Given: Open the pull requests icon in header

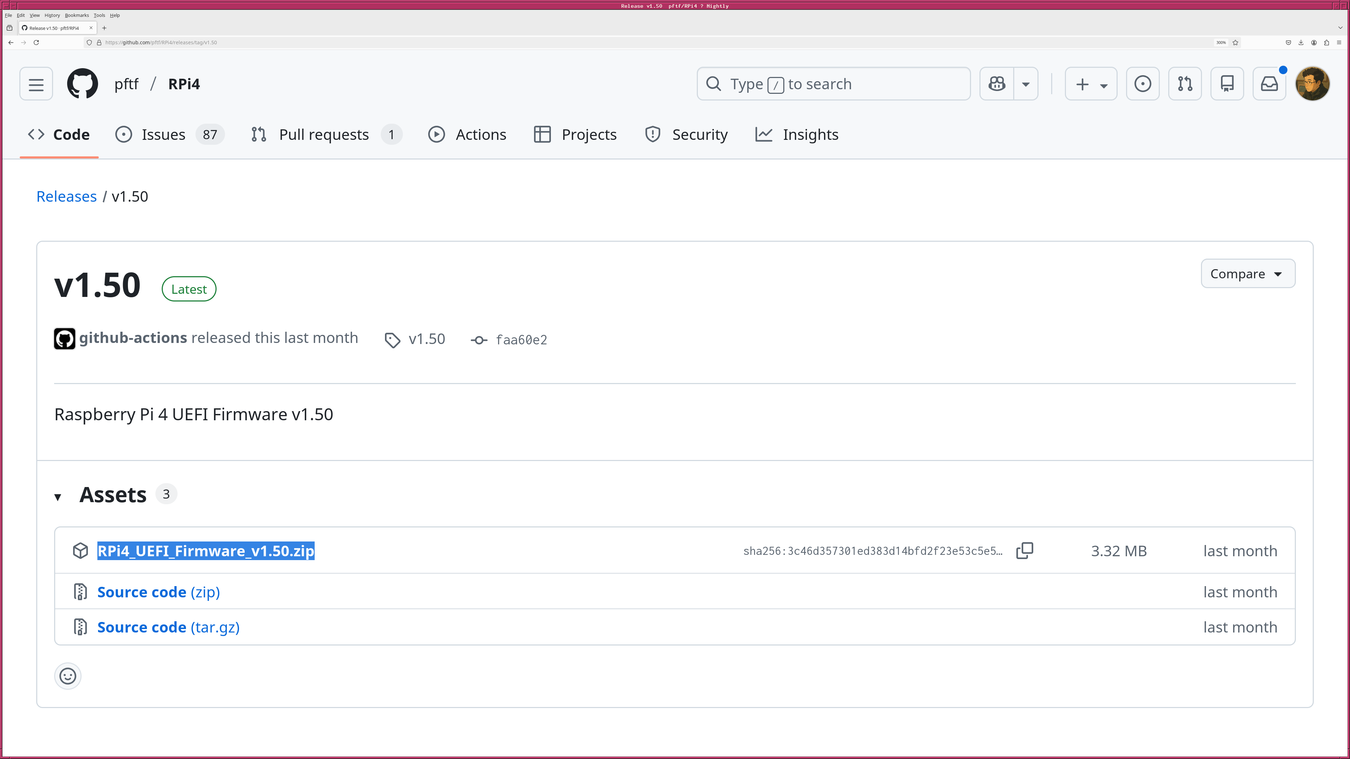Looking at the screenshot, I should coord(1185,84).
